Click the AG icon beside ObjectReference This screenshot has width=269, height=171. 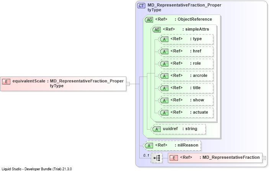click(x=149, y=20)
